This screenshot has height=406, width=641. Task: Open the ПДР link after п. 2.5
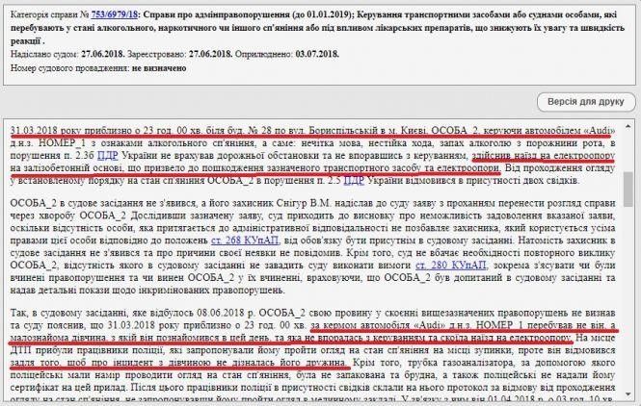click(354, 180)
